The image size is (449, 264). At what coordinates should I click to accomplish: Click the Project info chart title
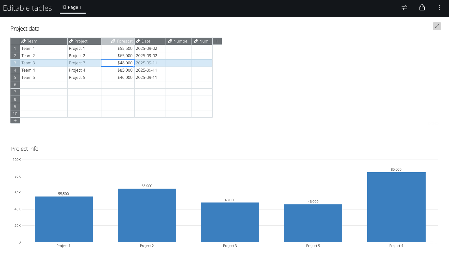(25, 149)
